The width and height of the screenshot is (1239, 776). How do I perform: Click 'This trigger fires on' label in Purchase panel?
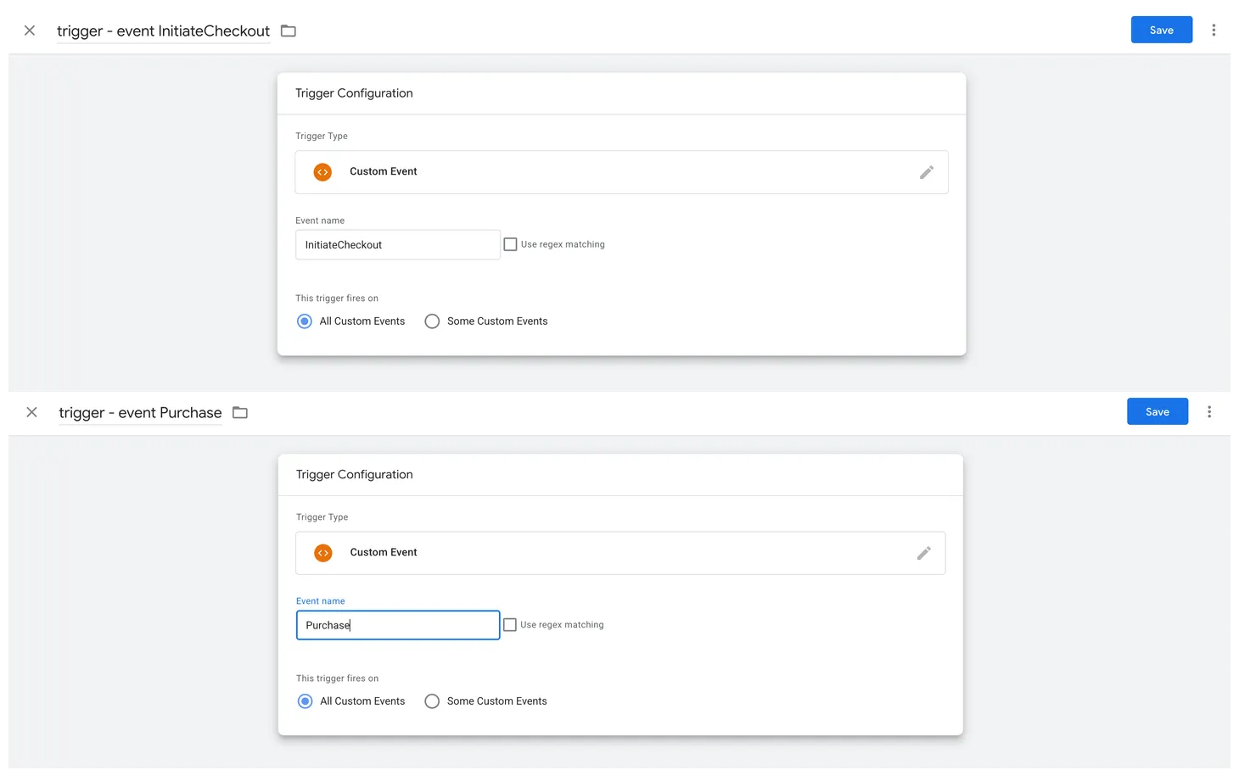337,678
